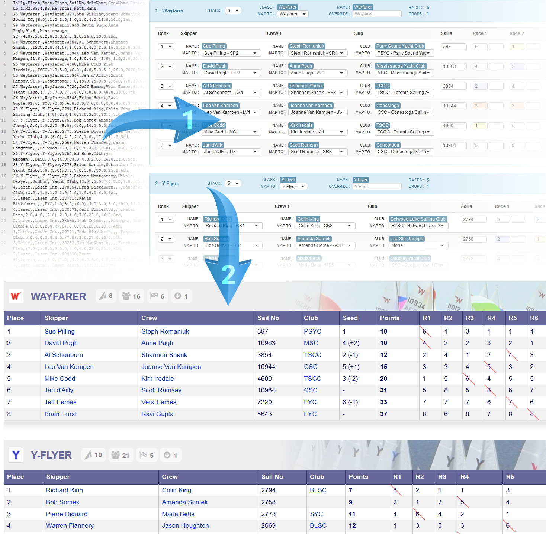Click the Wayfarer drops count arrow icon
The height and width of the screenshot is (534, 546).
[x=178, y=296]
